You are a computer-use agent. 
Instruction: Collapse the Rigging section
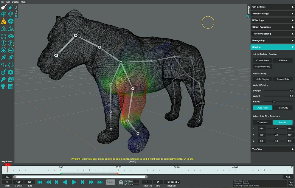coord(272,47)
